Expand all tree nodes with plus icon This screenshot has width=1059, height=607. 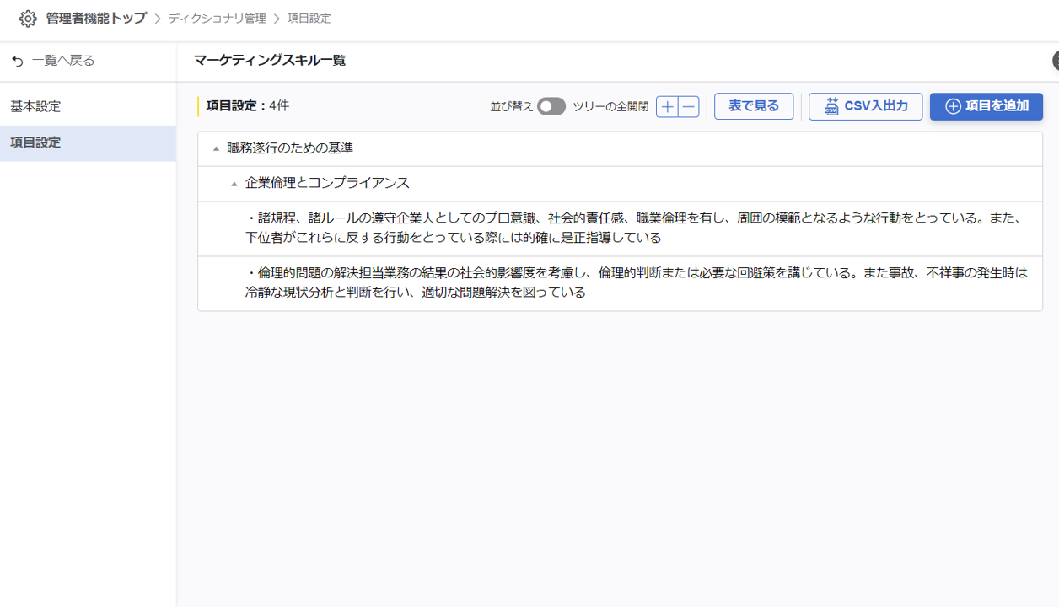[x=667, y=106]
